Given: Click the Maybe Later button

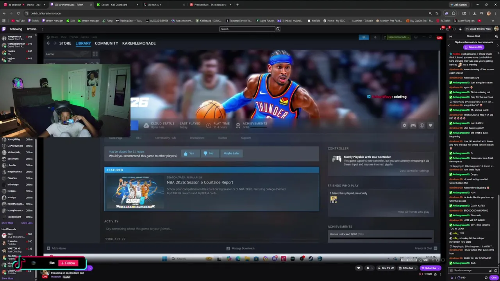Looking at the screenshot, I should 231,153.
